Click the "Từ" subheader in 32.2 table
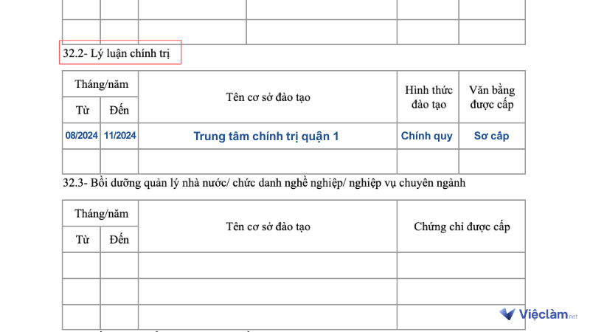590x332 pixels. pyautogui.click(x=82, y=111)
